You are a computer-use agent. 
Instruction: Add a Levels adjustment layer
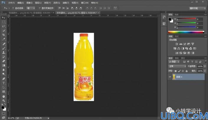[181, 44]
